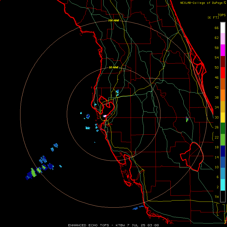This screenshot has height=227, width=227.
Task: Click the legend value "18"
Action: click(x=217, y=147)
